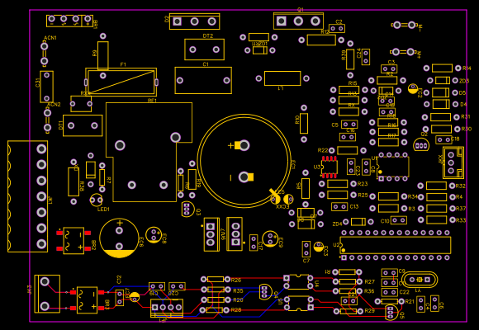Select resistor R35

click(x=216, y=289)
